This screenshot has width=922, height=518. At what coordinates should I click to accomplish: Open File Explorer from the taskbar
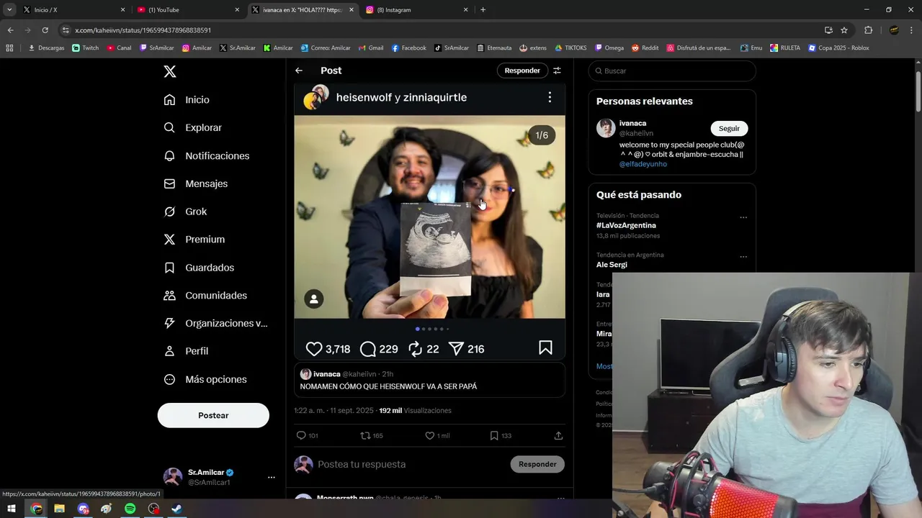[59, 509]
